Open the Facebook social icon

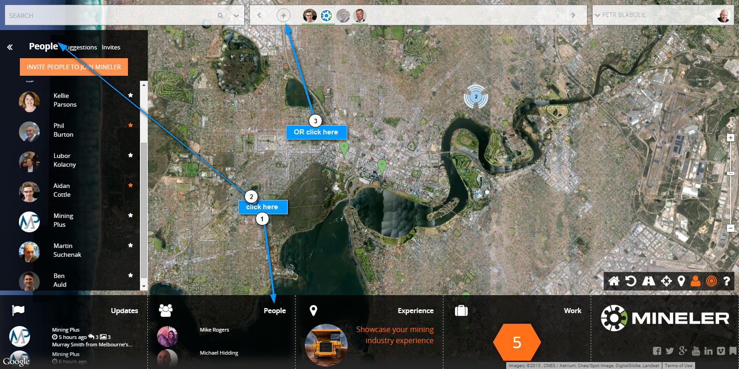point(657,351)
